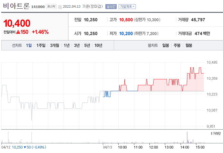Click the 선차트 section label
The height and width of the screenshot is (153, 223).
point(17,45)
